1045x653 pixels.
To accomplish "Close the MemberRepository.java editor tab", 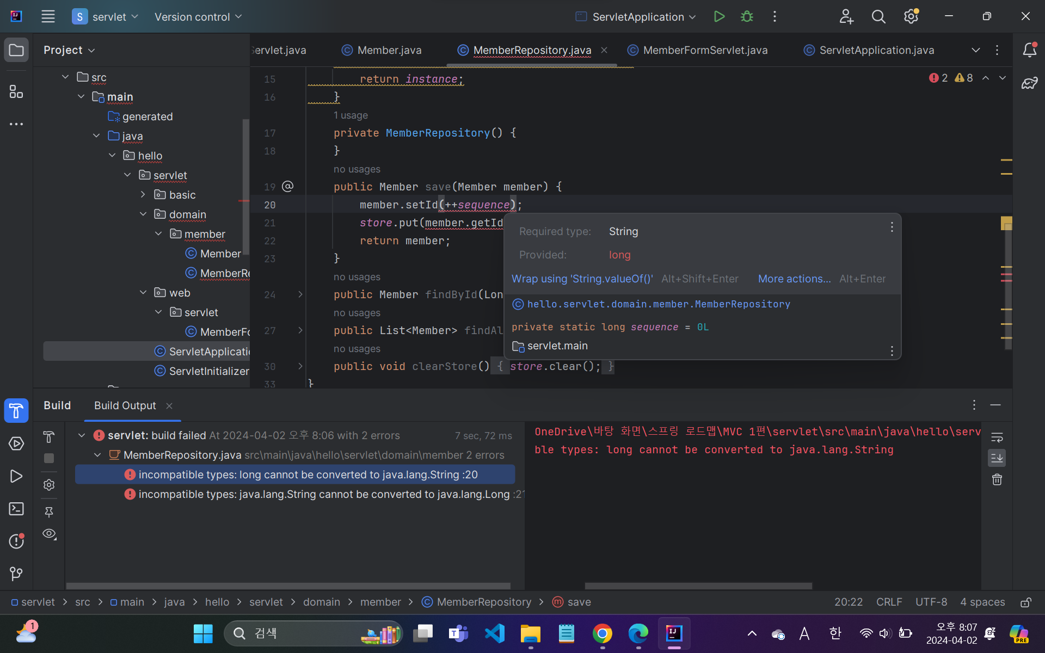I will pos(604,50).
